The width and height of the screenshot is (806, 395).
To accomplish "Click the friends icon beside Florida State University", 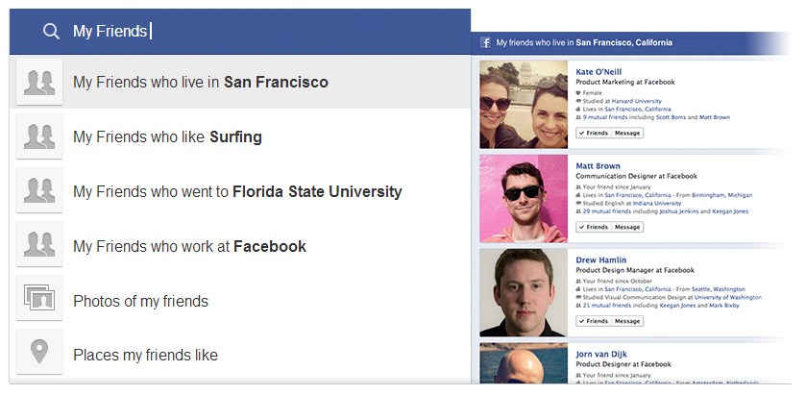I will (39, 191).
